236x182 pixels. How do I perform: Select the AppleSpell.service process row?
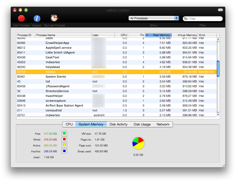pos(116,48)
